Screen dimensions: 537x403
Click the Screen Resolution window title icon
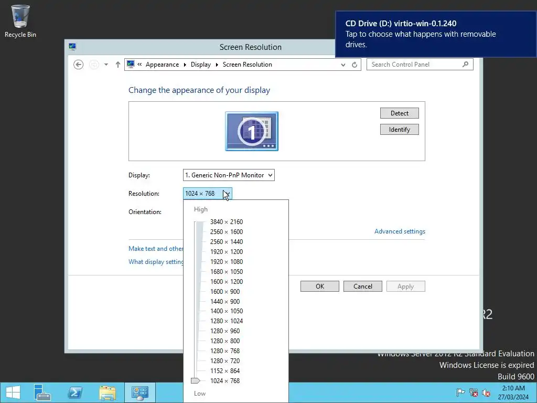click(72, 47)
